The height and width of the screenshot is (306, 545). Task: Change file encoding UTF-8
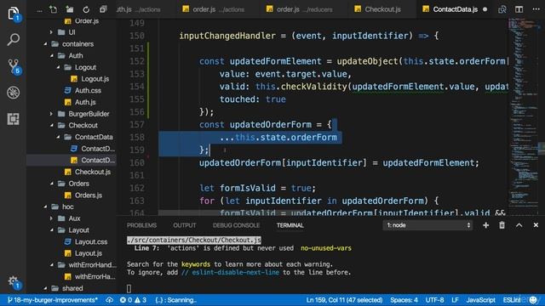[434, 300]
